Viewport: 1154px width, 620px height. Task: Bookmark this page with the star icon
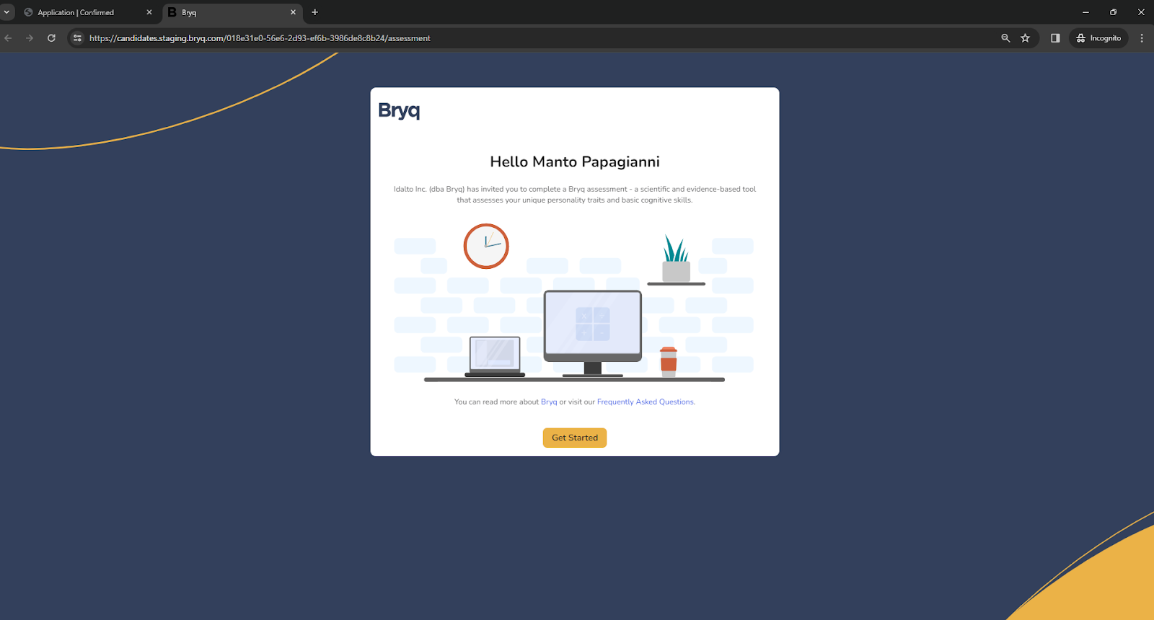(1025, 38)
